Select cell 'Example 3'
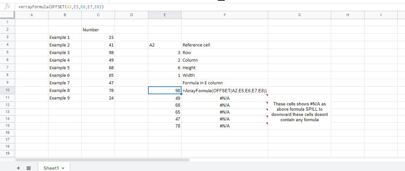Viewport: 405px width, 171px height. [65, 52]
